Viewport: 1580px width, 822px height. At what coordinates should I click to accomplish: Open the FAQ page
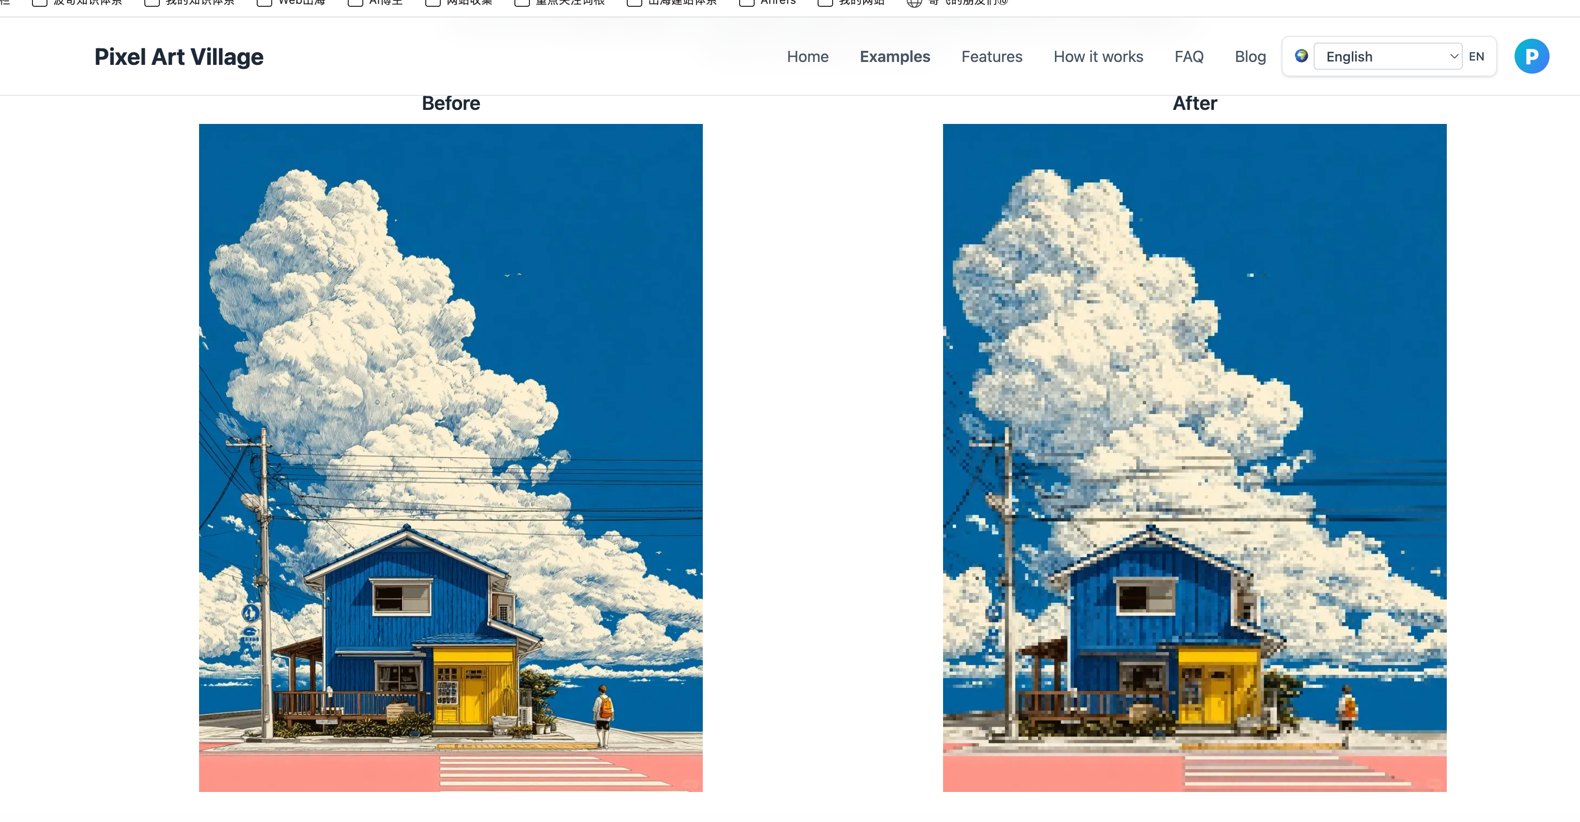(x=1188, y=56)
